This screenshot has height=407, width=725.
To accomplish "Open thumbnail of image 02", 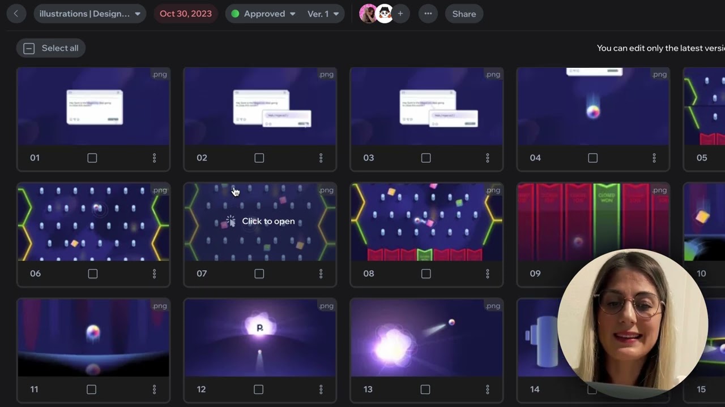I will click(x=260, y=107).
